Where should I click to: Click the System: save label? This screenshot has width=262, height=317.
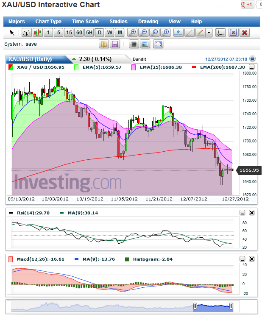pyautogui.click(x=20, y=44)
